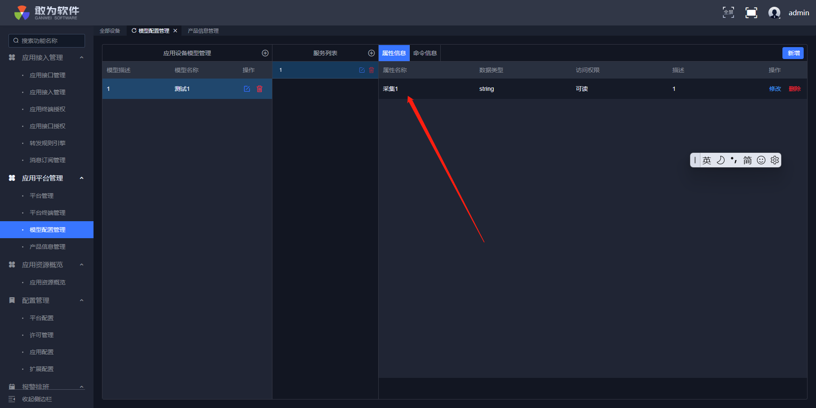Open the admin user avatar
Image resolution: width=816 pixels, height=408 pixels.
(774, 13)
